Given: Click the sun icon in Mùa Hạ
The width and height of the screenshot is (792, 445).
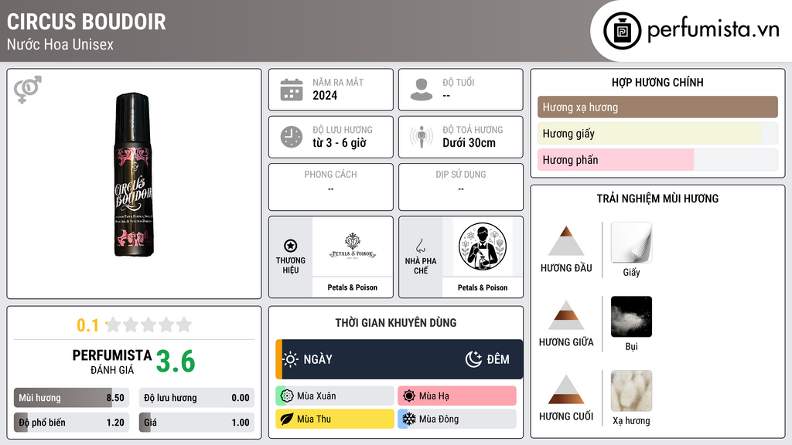Looking at the screenshot, I should pyautogui.click(x=409, y=396).
